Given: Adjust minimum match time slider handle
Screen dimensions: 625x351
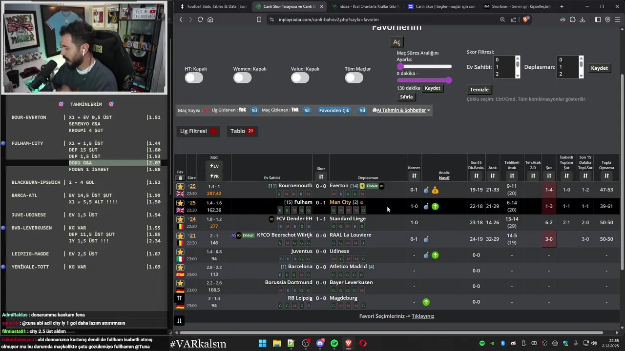Looking at the screenshot, I should pyautogui.click(x=400, y=66).
